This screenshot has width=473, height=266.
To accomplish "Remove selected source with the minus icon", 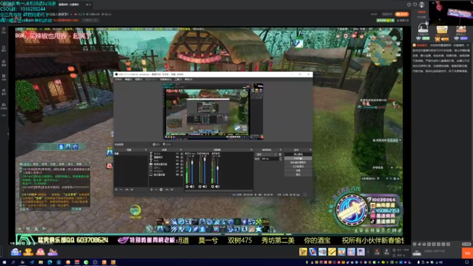I will 156,190.
